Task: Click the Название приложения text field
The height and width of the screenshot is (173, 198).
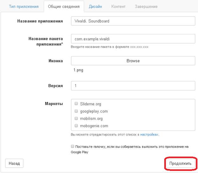Action: click(x=133, y=21)
